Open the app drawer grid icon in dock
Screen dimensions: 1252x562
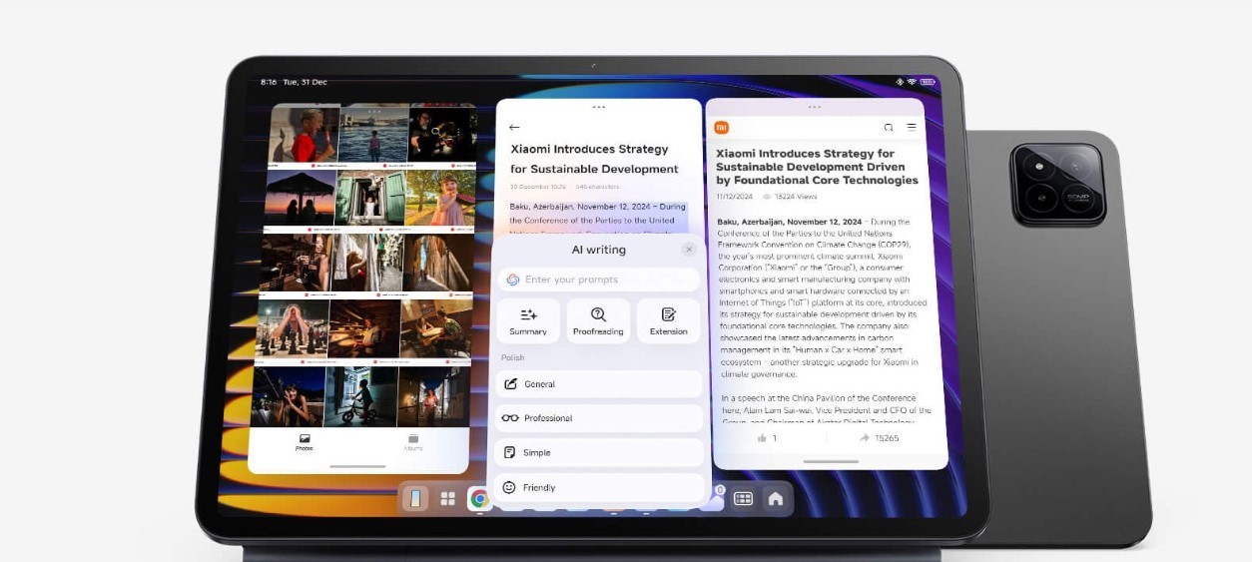point(448,498)
